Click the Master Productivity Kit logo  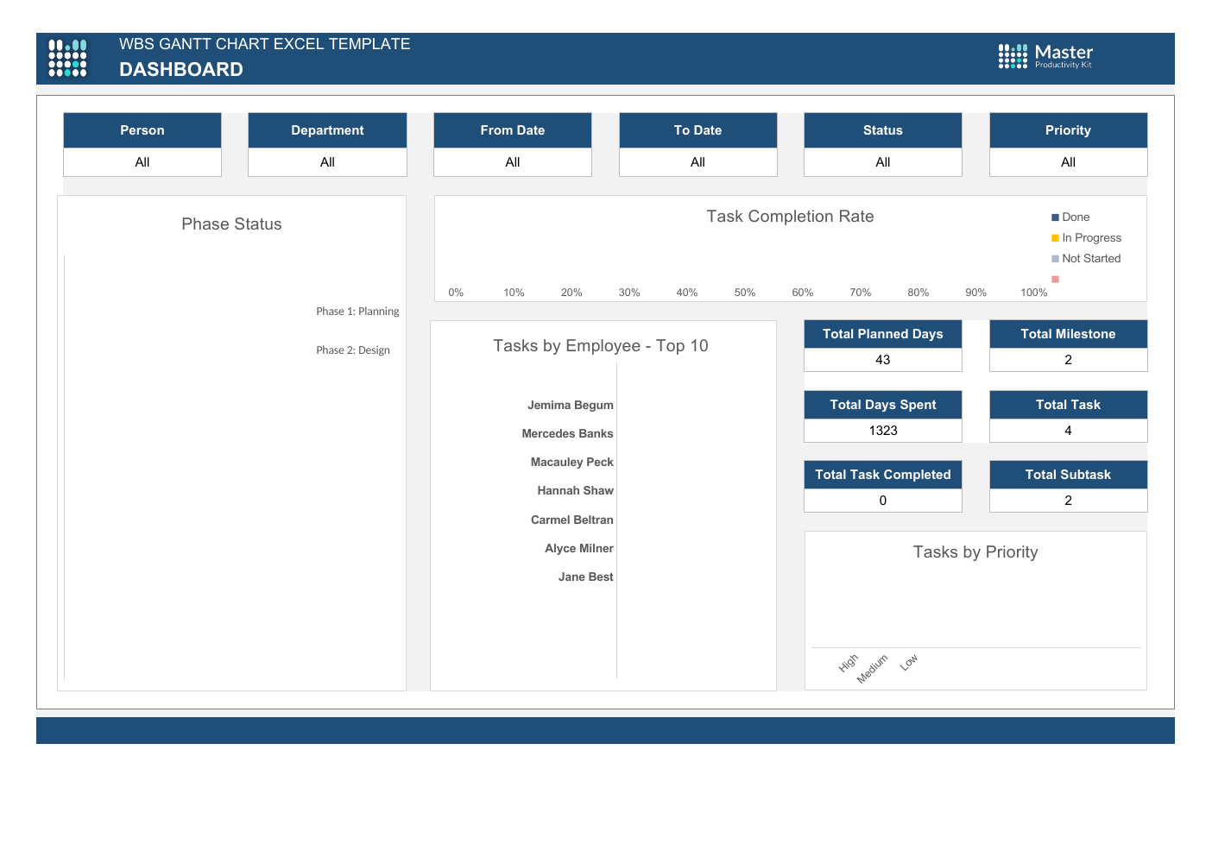pos(1045,56)
